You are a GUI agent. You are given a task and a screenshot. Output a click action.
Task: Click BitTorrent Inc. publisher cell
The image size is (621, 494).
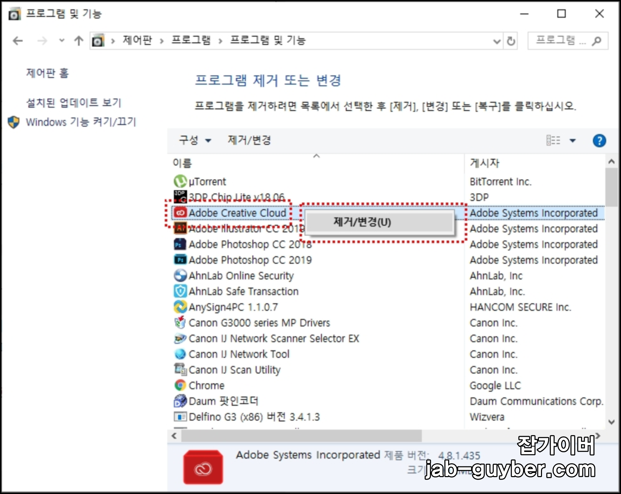500,182
